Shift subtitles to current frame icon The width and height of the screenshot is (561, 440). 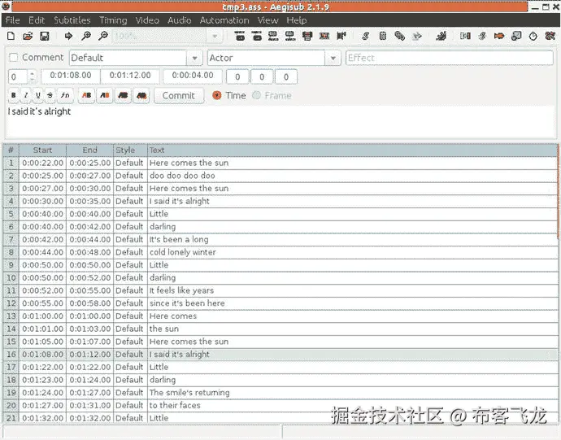(x=341, y=36)
